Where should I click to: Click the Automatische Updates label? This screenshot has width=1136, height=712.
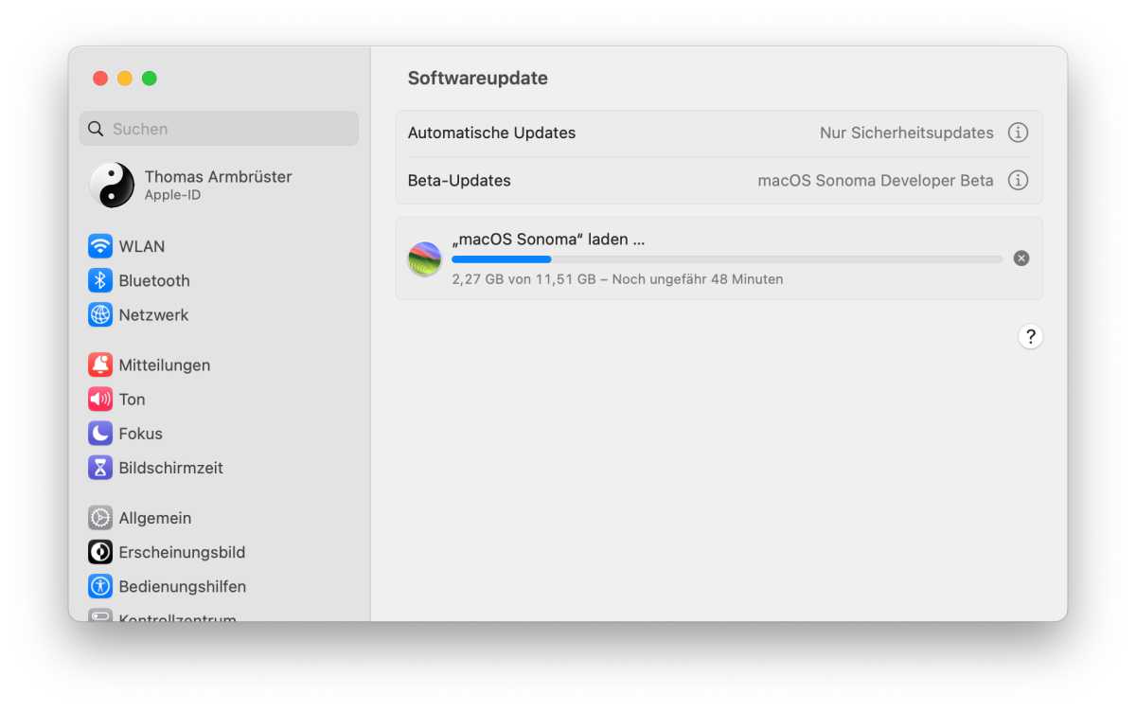click(491, 133)
